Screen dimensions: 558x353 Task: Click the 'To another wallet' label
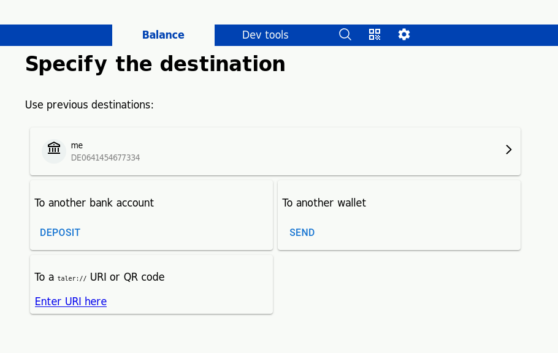(324, 203)
